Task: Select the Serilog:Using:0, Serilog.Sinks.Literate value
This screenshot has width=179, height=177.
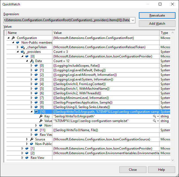Action: click(x=82, y=107)
